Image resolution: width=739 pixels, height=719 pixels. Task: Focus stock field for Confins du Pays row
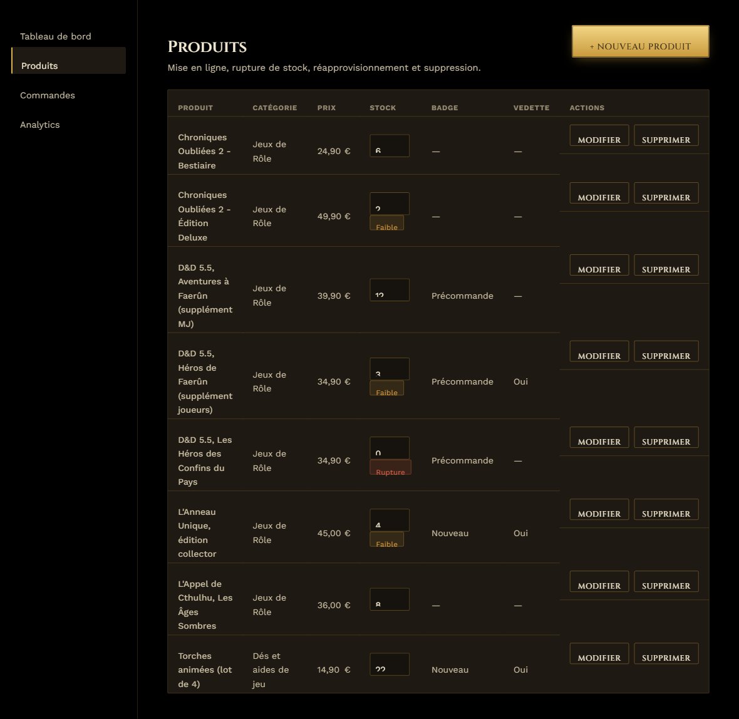[390, 448]
